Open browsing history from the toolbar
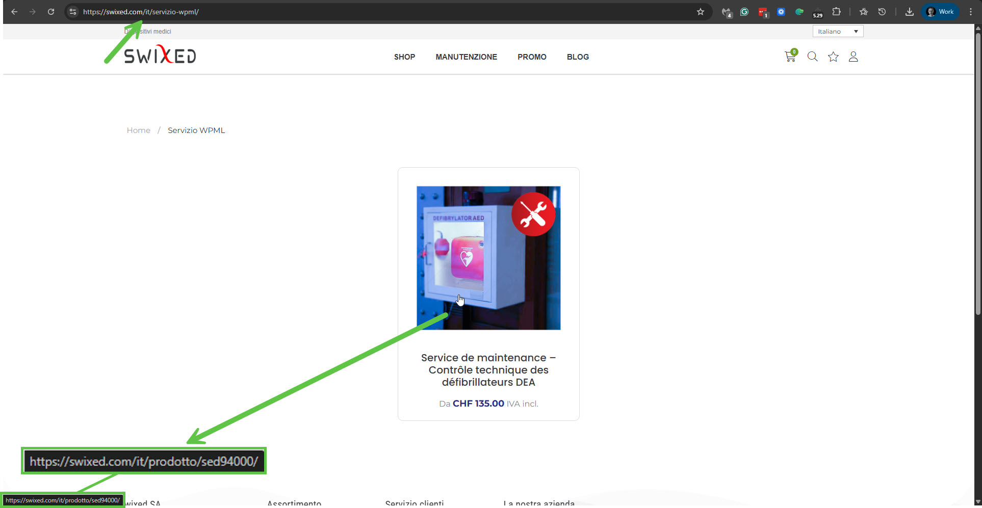The width and height of the screenshot is (982, 508). 882,12
